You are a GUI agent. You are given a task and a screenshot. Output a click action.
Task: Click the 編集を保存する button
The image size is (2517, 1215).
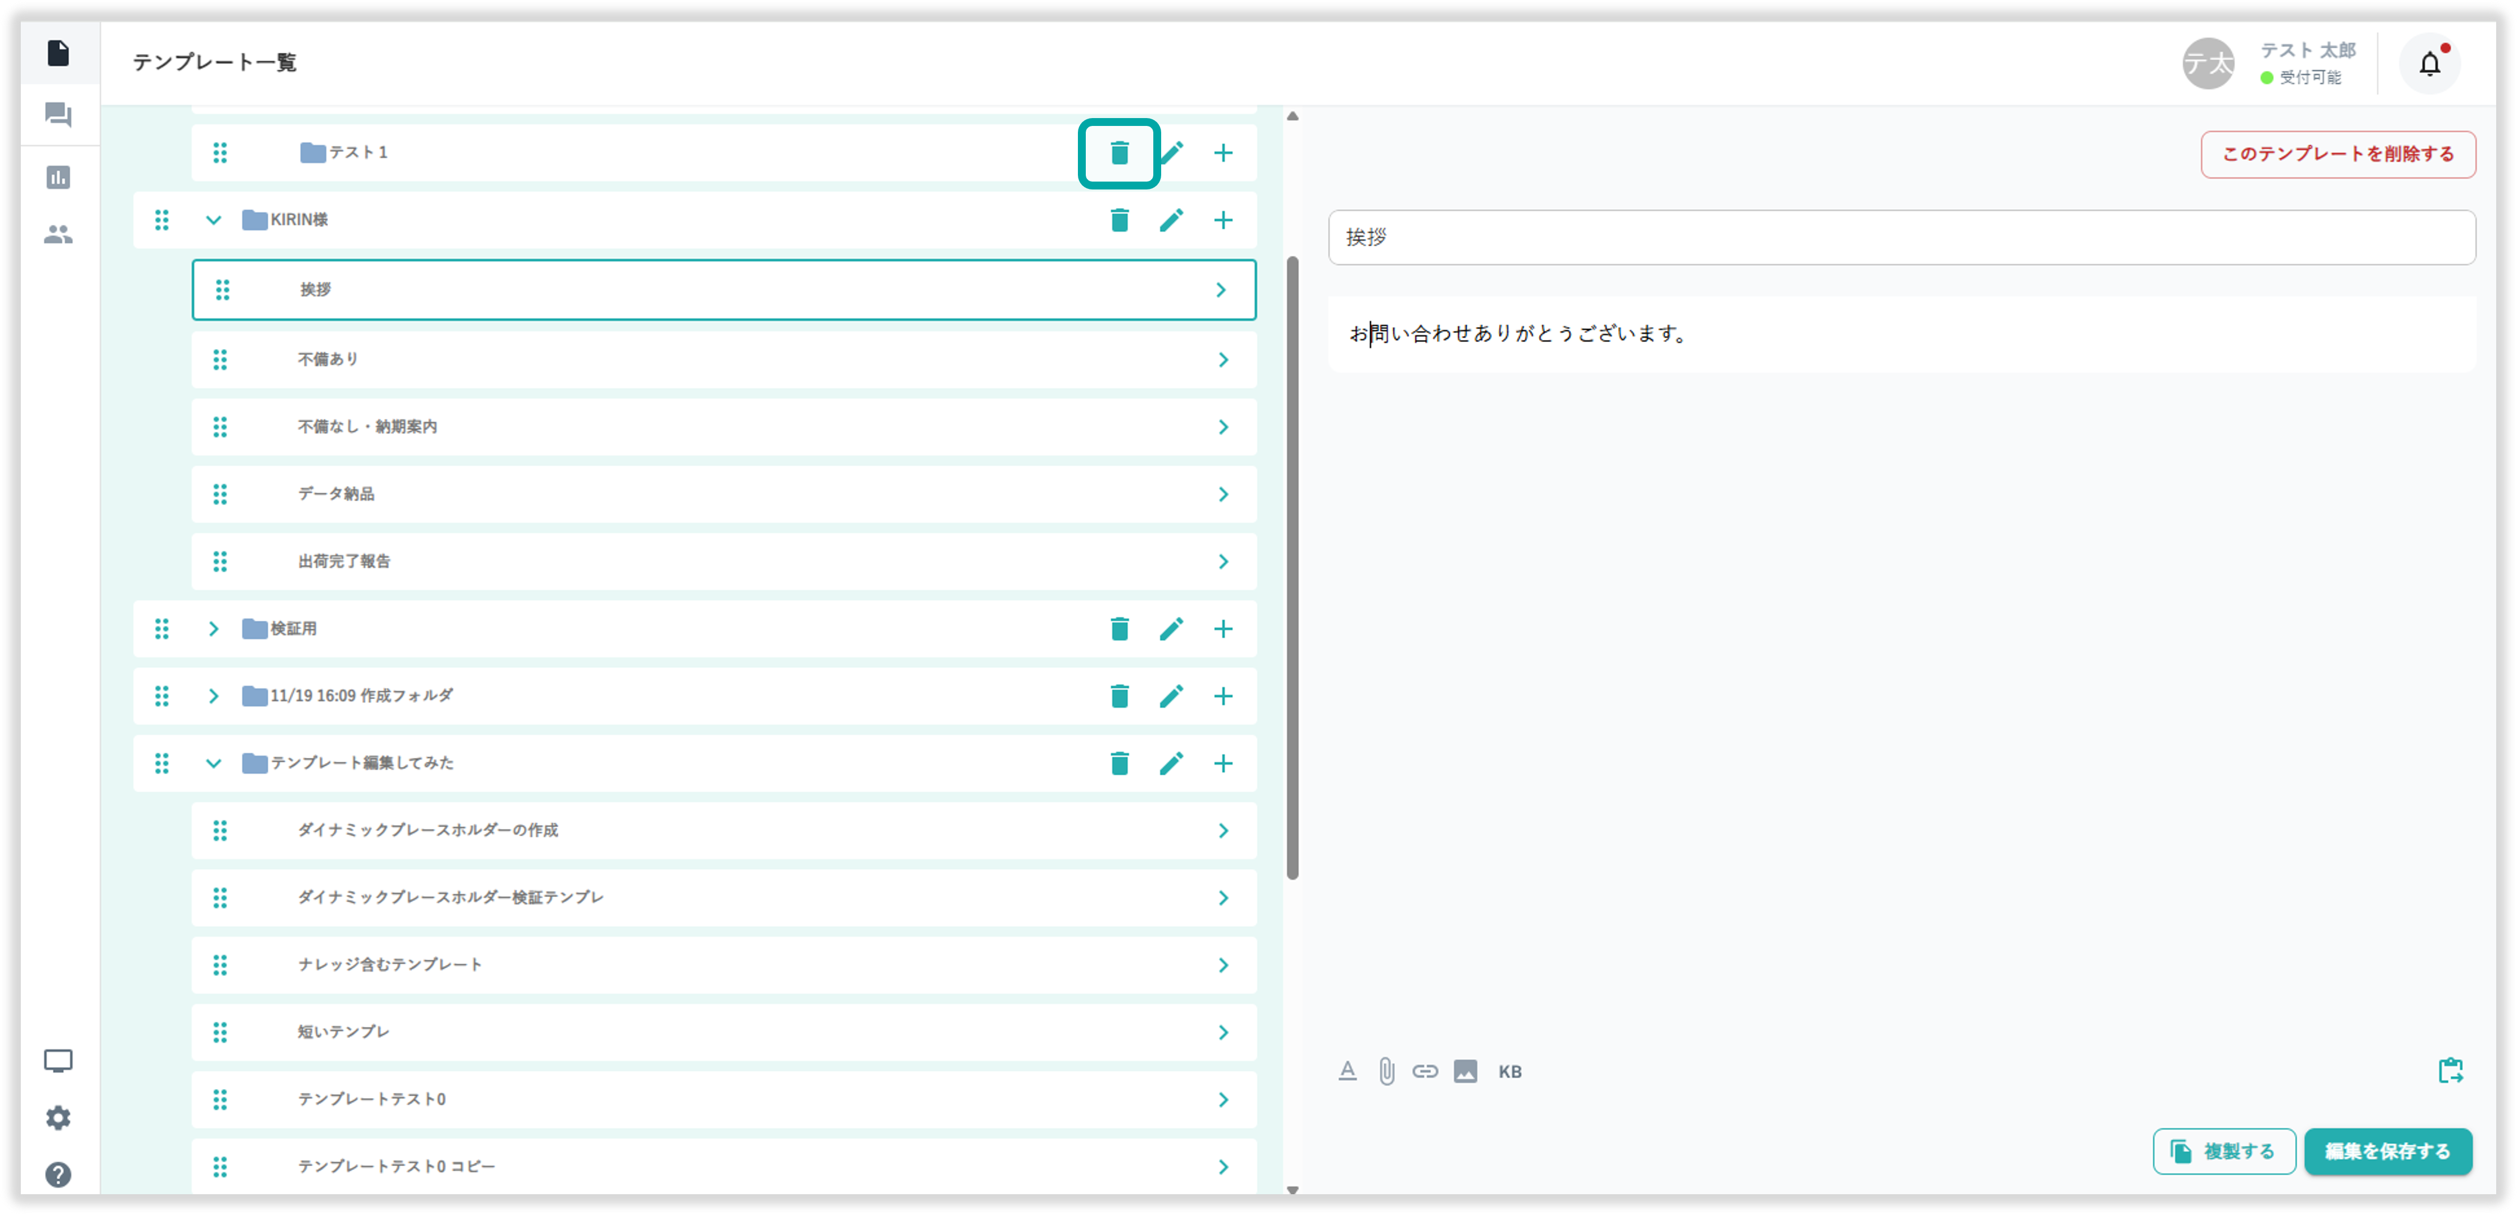point(2387,1150)
